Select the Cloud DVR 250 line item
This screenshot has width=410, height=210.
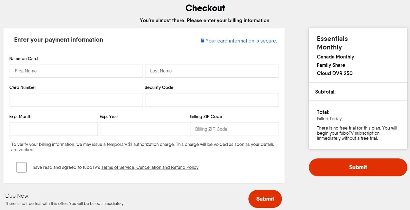click(x=334, y=73)
